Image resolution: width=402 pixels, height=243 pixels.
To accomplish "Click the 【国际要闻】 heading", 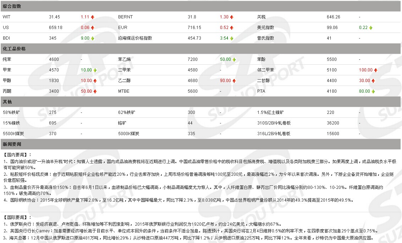I will (x=17, y=217).
